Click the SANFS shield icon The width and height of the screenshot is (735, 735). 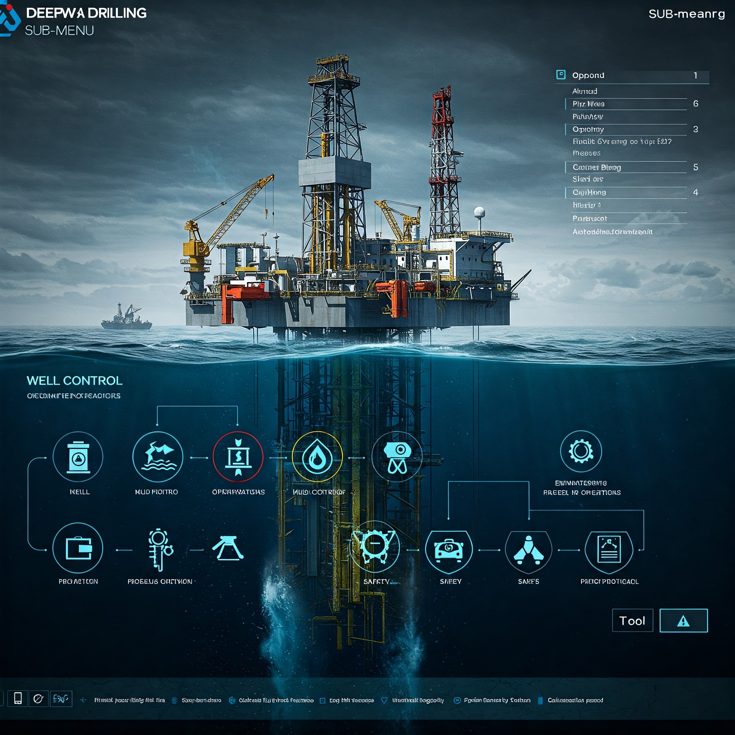[x=528, y=551]
